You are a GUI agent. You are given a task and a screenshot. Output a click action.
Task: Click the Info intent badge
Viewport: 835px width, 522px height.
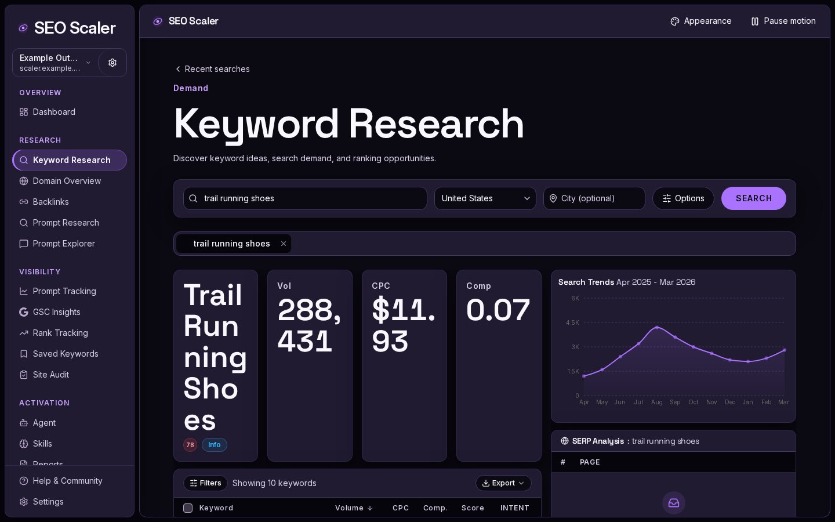215,445
